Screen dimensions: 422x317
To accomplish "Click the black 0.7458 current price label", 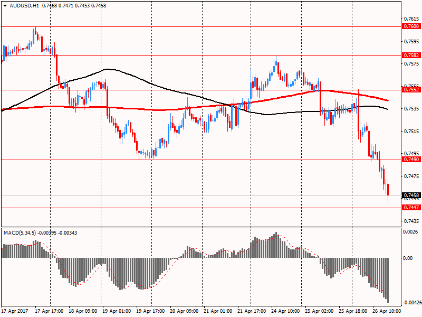I will (411, 195).
